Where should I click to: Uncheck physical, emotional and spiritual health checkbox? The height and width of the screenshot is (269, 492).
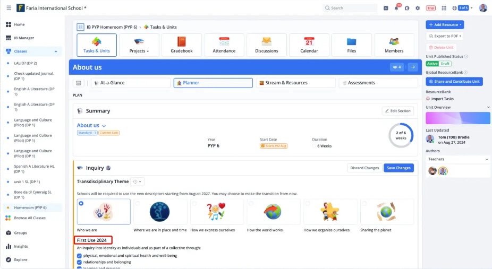79,256
